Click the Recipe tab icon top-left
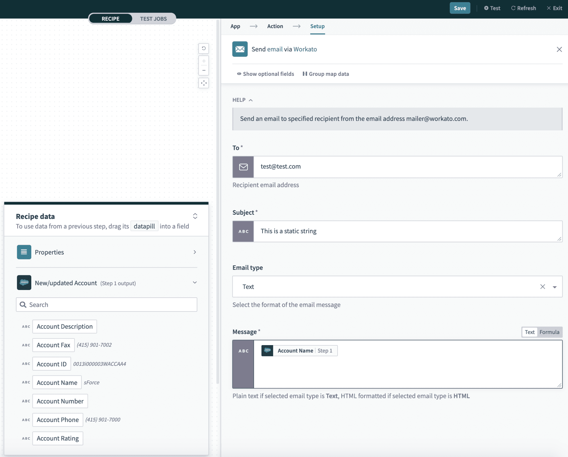 point(111,19)
